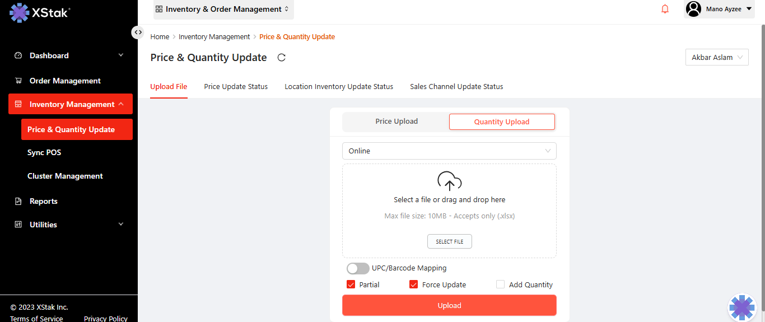The image size is (765, 322).
Task: Click the user profile avatar icon
Action: point(693,9)
